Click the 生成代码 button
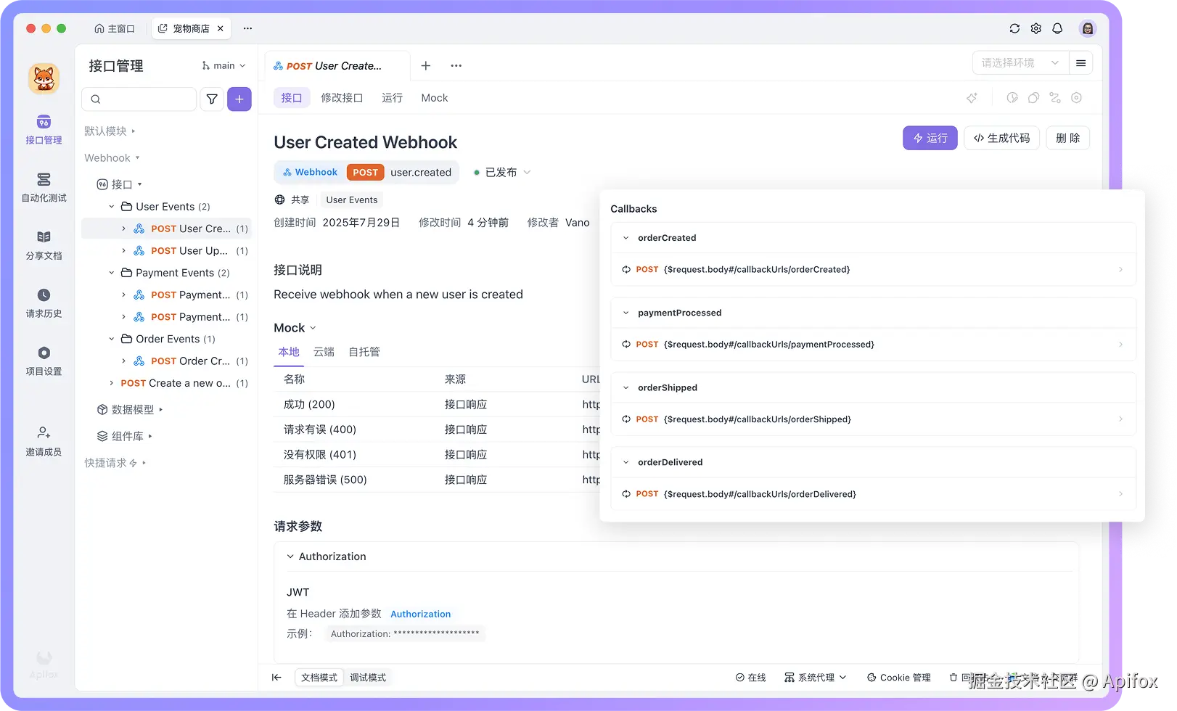The height and width of the screenshot is (711, 1177). pyautogui.click(x=1001, y=138)
